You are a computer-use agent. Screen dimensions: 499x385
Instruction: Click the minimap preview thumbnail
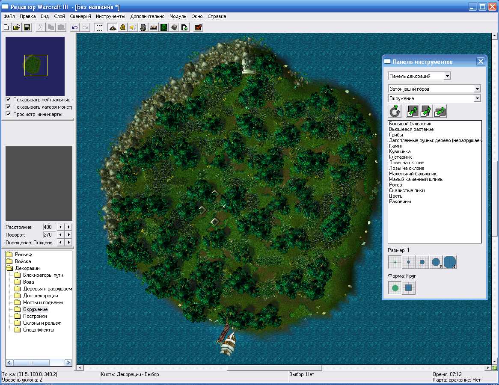[35, 66]
